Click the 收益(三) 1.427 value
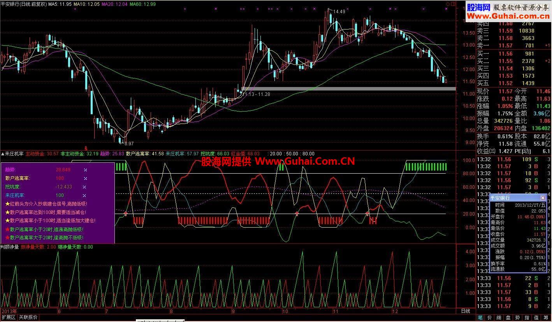Image resolution: width=552 pixels, height=322 pixels. click(x=505, y=151)
